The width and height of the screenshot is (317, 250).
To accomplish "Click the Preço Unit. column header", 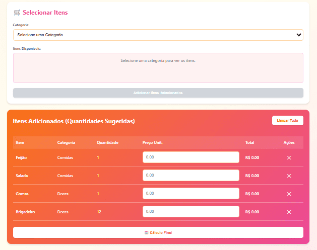I will pyautogui.click(x=153, y=142).
